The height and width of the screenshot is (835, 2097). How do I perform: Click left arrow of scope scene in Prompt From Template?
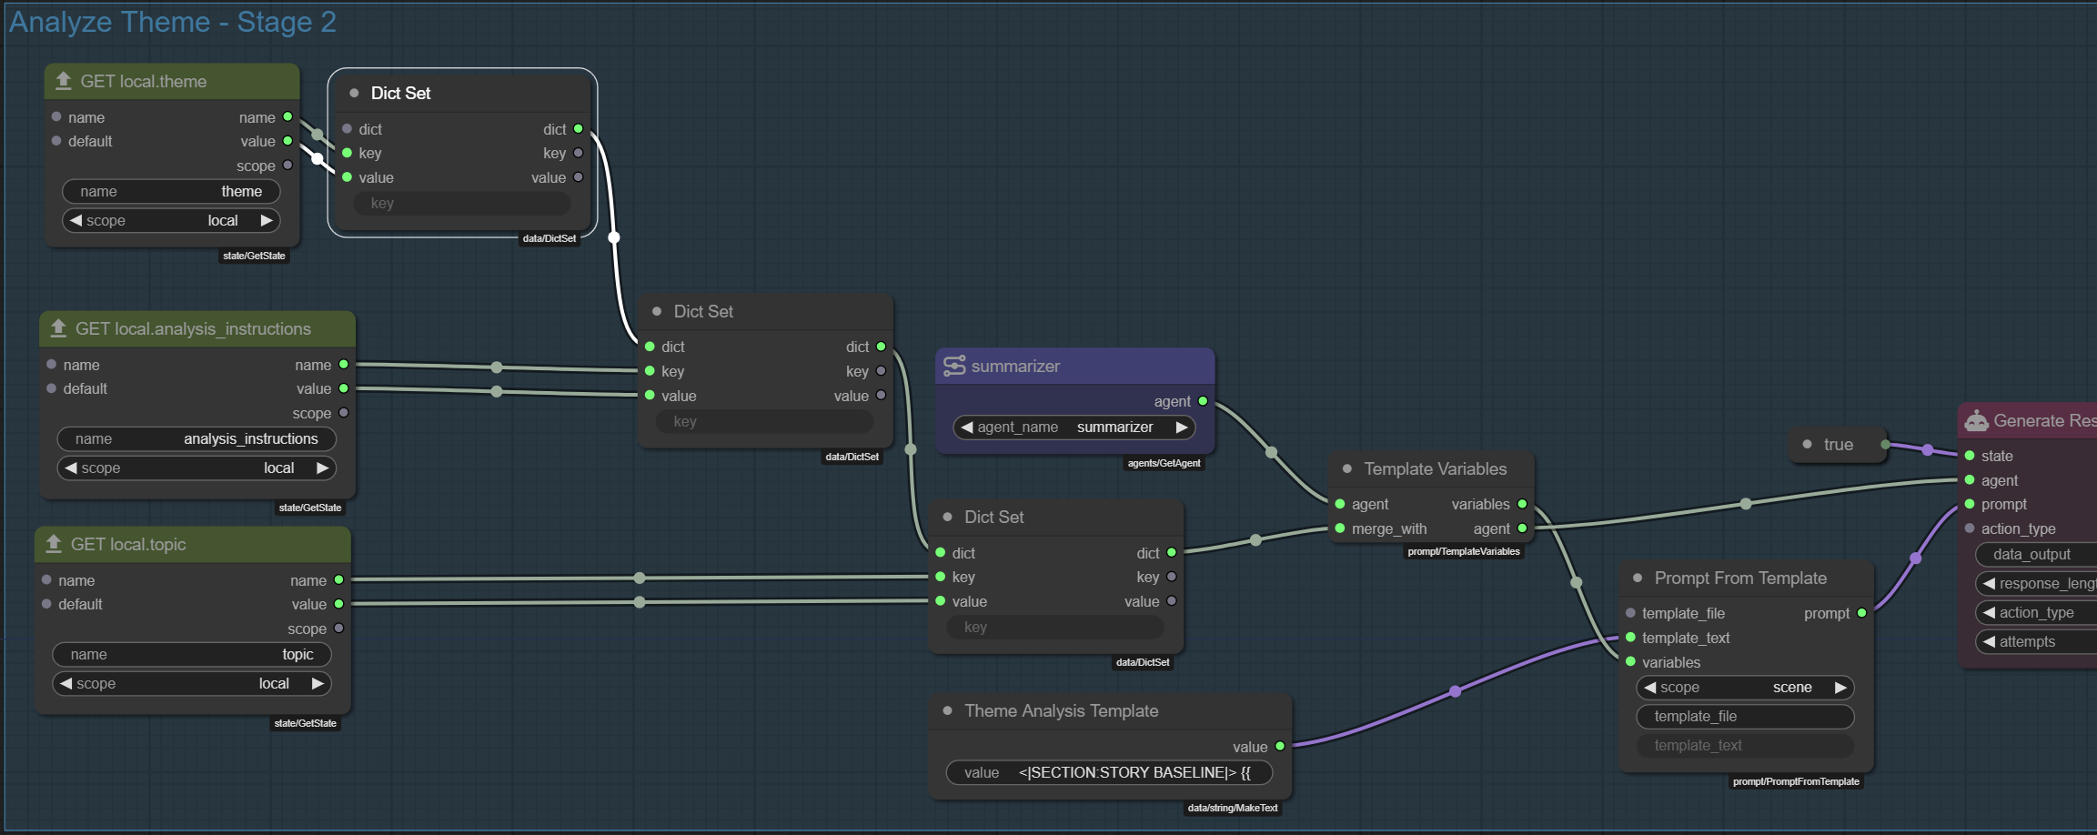pos(1650,687)
